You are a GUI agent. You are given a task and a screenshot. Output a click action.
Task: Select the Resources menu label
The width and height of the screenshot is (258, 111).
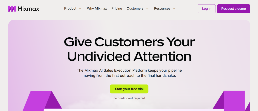pyautogui.click(x=162, y=8)
